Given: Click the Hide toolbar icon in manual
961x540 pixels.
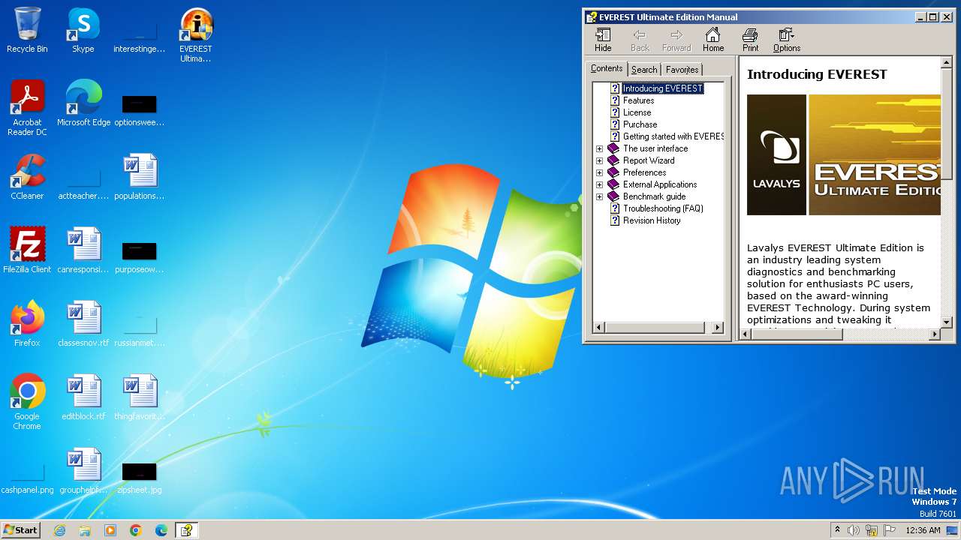Looking at the screenshot, I should tap(603, 40).
